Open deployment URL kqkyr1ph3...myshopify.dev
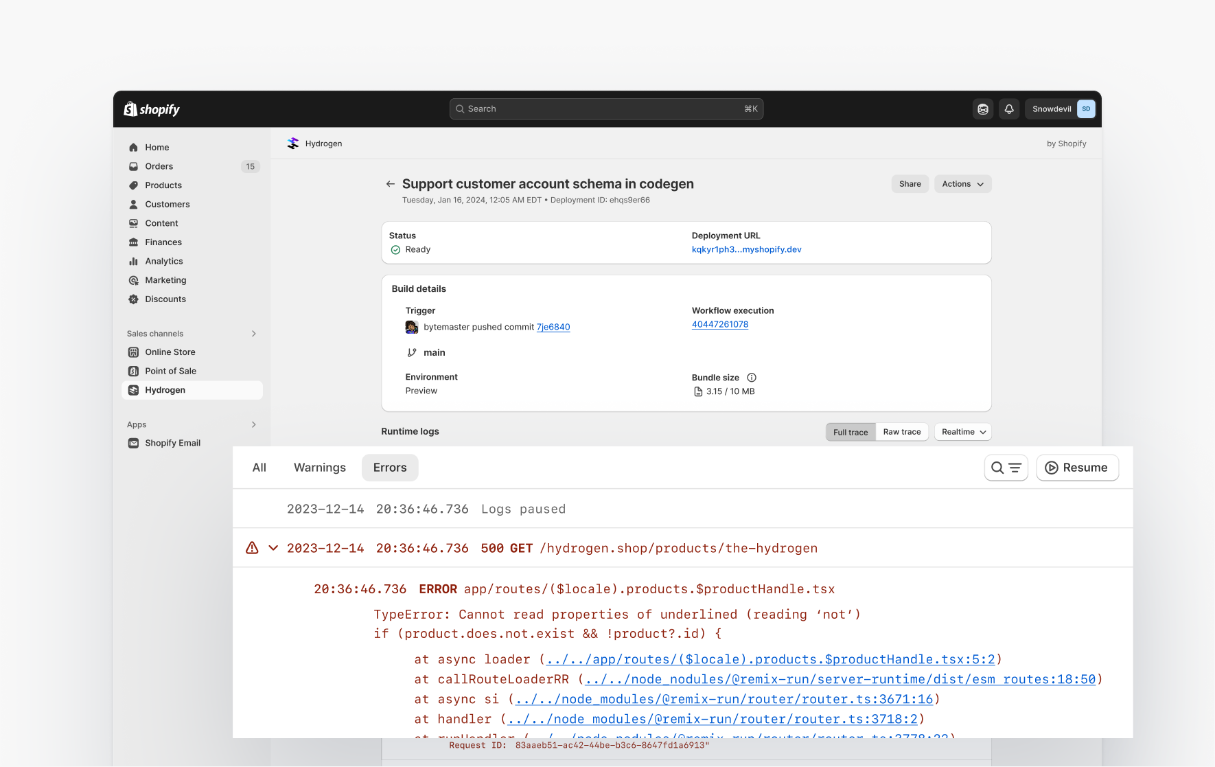Viewport: 1215px width, 767px height. point(746,250)
